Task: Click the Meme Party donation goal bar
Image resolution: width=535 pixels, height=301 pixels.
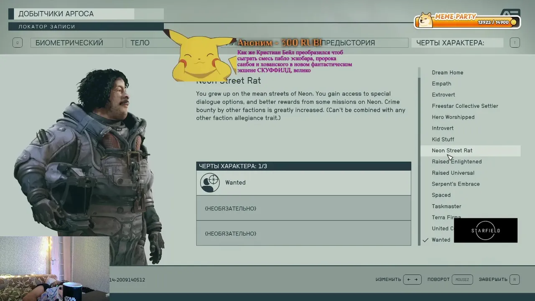Action: (x=467, y=22)
